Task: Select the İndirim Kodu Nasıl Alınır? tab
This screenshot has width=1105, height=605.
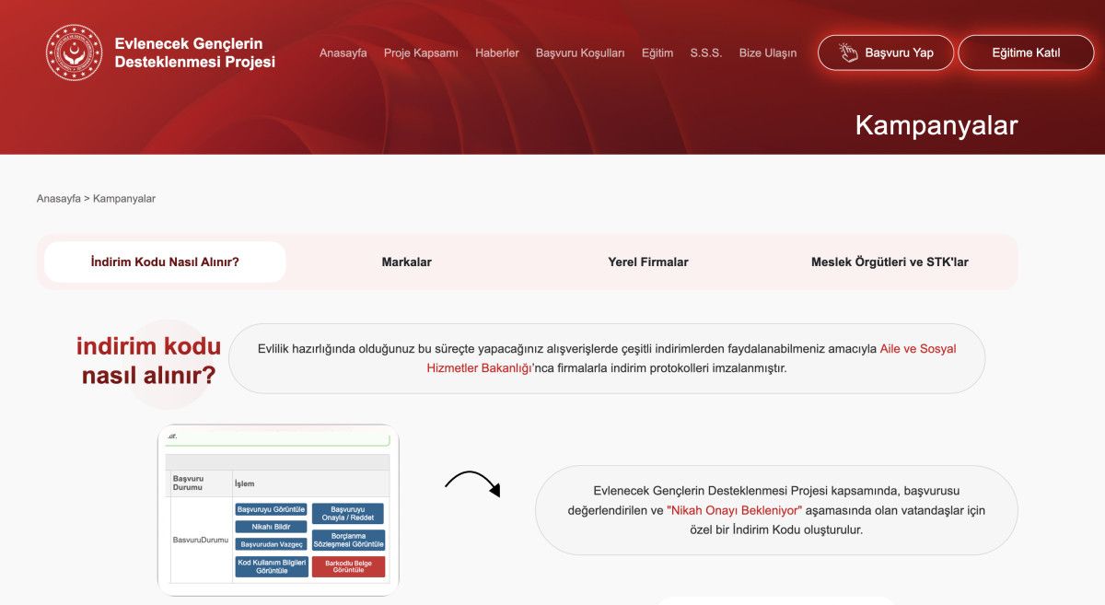Action: [x=165, y=262]
